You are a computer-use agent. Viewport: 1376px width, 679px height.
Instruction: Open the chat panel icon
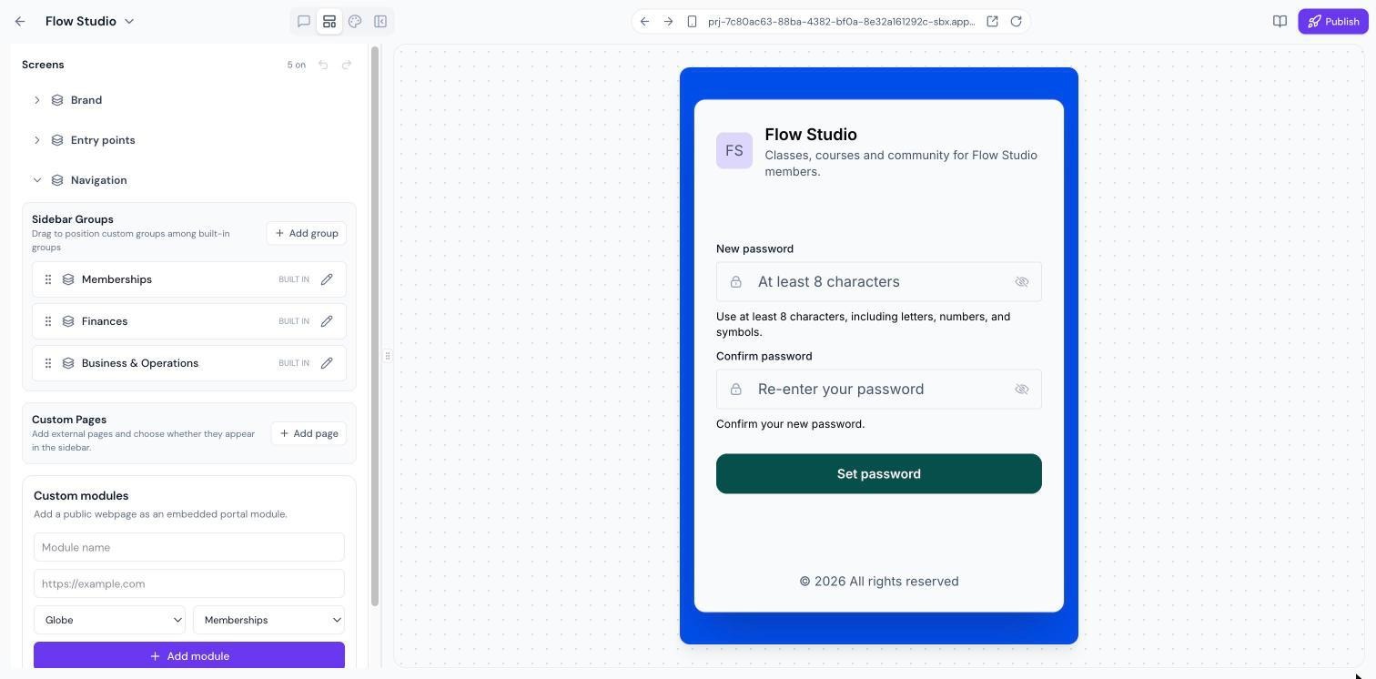pyautogui.click(x=304, y=21)
